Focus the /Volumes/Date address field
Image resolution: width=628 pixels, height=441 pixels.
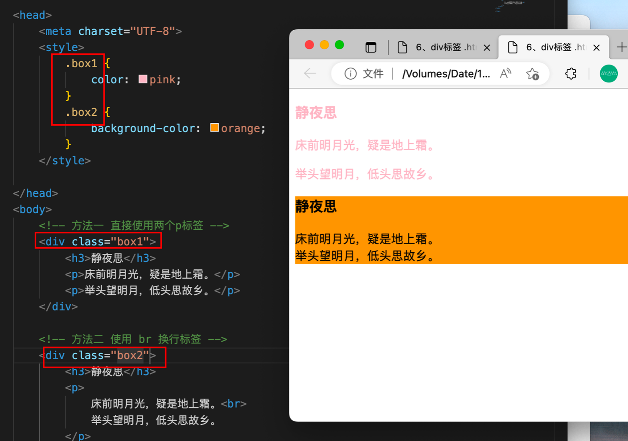[446, 73]
